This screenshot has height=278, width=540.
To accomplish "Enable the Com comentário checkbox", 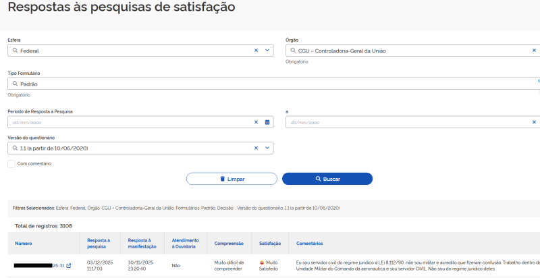I will (x=11, y=163).
